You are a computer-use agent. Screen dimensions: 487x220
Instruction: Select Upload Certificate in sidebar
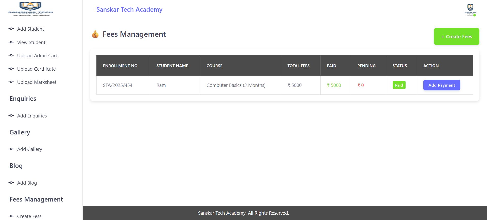(x=36, y=69)
